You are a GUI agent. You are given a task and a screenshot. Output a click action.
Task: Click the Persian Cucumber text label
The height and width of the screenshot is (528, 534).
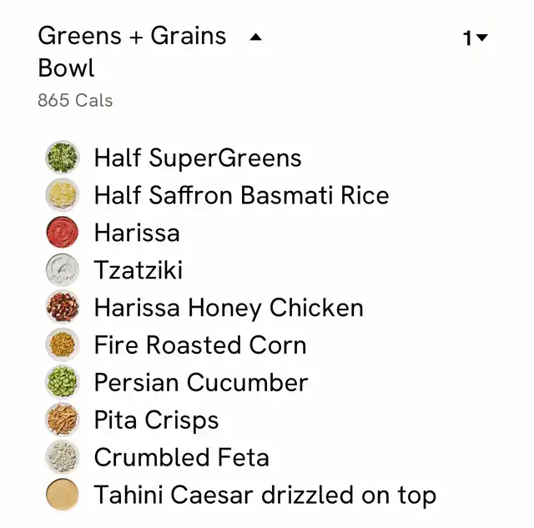point(201,383)
